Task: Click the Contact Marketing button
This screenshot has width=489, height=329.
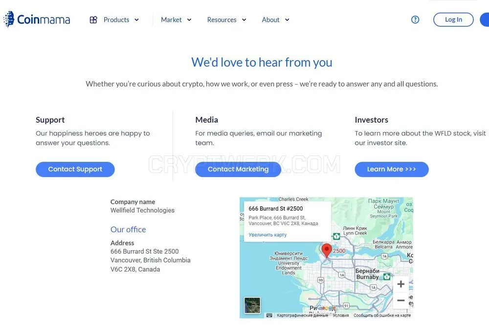Action: [x=238, y=169]
